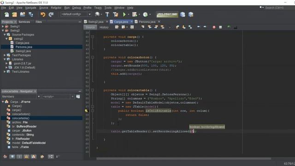This screenshot has width=295, height=166.
Task: Click the Debug Project icon
Action: (x=135, y=14)
